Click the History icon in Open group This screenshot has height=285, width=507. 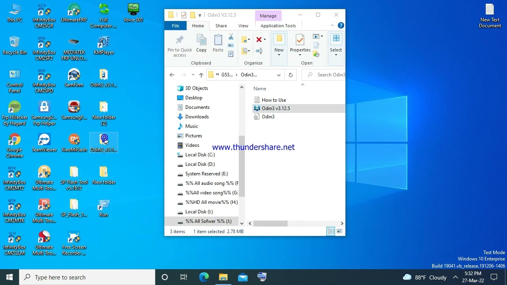[316, 54]
